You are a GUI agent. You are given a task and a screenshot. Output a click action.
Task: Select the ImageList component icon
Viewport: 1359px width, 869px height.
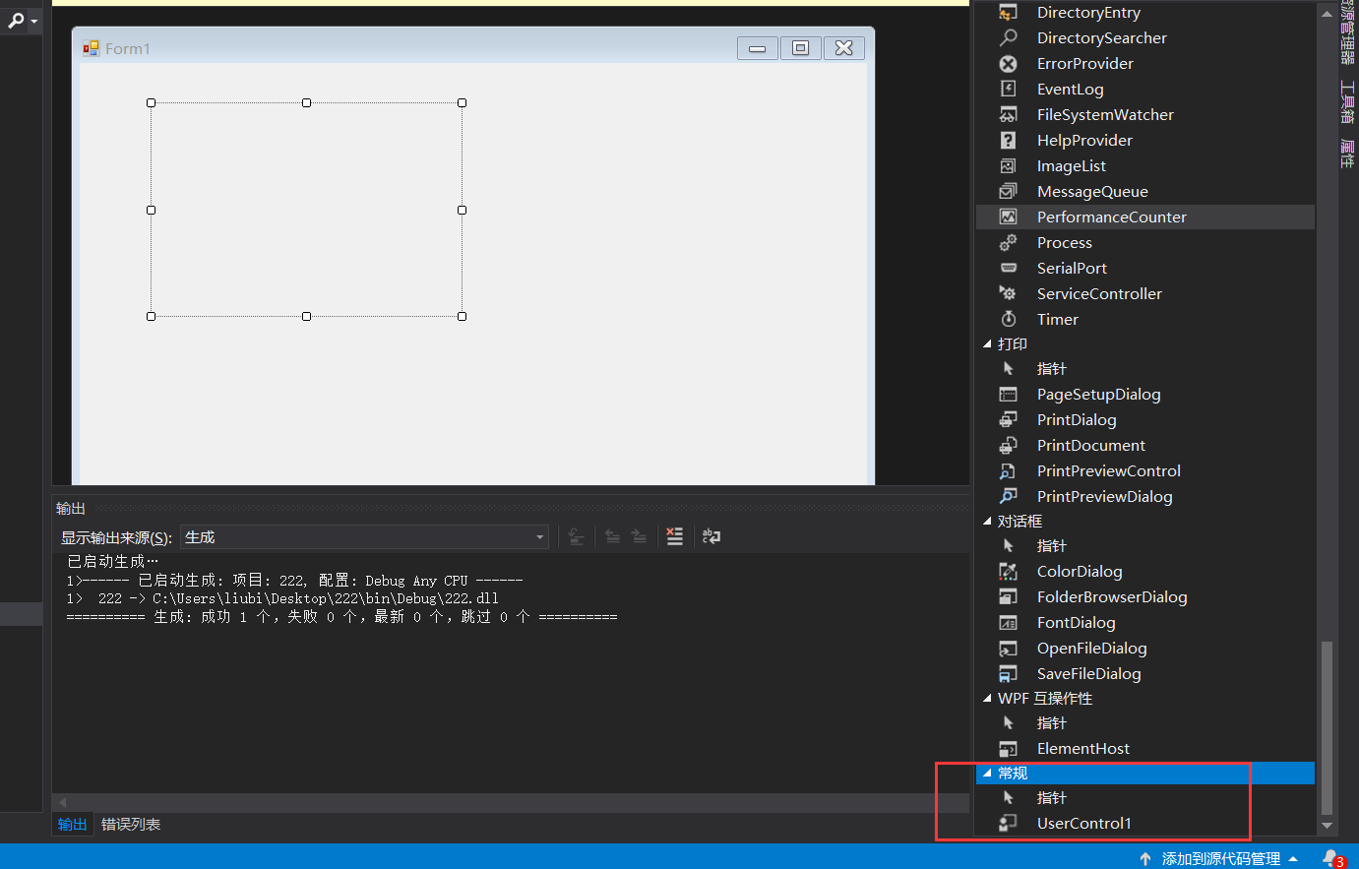(1008, 166)
